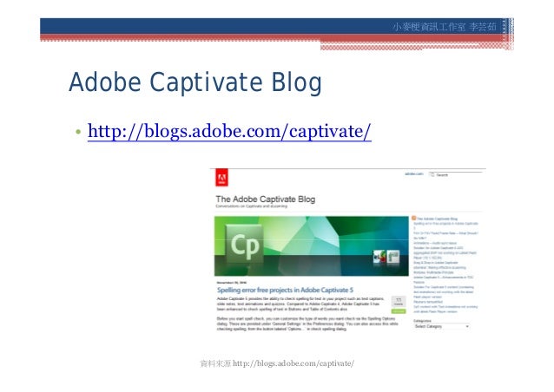
Task: Click the green button under the comment count
Action: (x=399, y=311)
